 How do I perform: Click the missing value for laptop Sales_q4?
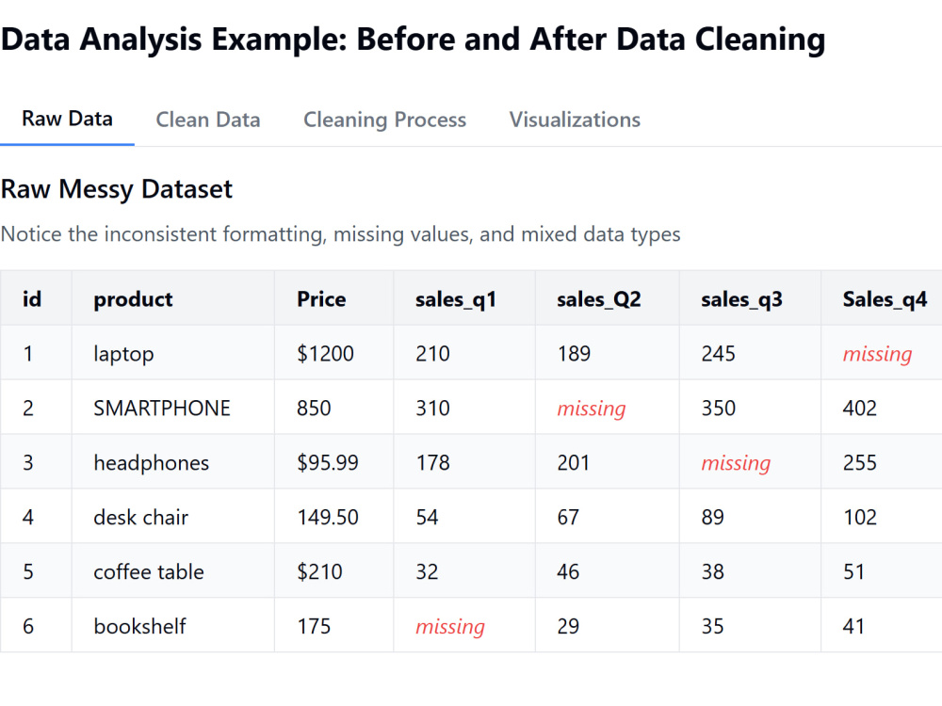tap(877, 353)
